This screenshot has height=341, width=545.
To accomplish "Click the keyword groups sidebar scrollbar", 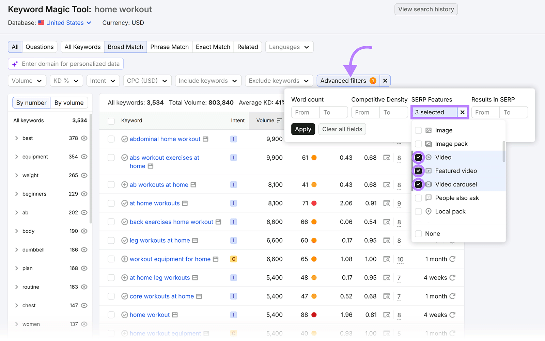I will click(91, 168).
